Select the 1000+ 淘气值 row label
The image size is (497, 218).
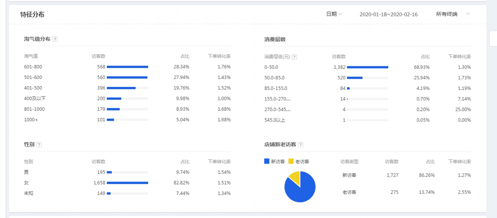tap(31, 120)
